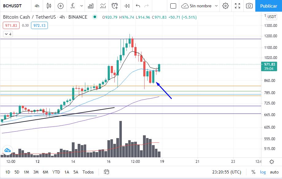
Task: Undo the last chart action
Action: point(138,6)
